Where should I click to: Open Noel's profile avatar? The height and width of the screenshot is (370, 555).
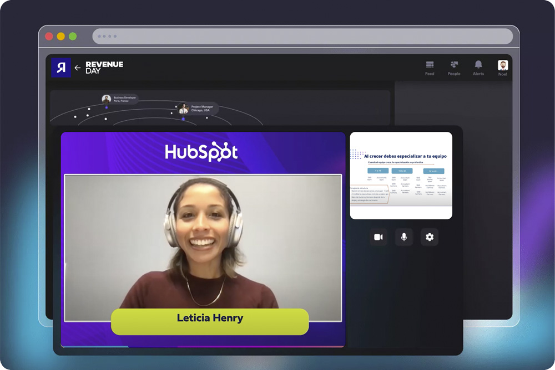point(503,65)
